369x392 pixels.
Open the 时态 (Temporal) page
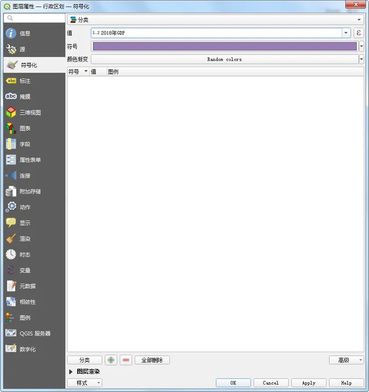point(34,254)
